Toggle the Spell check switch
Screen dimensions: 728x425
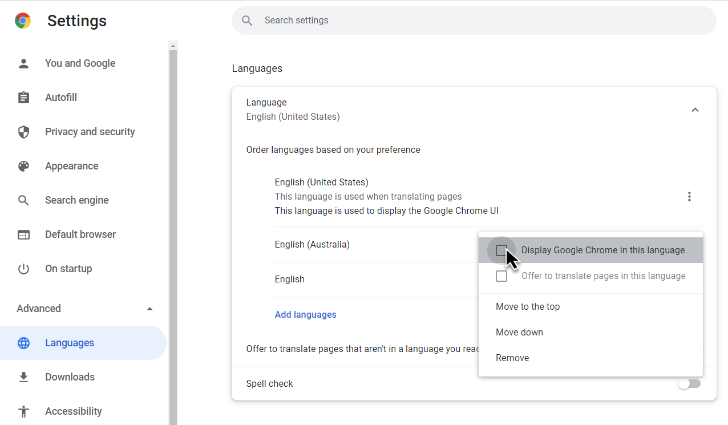click(689, 384)
